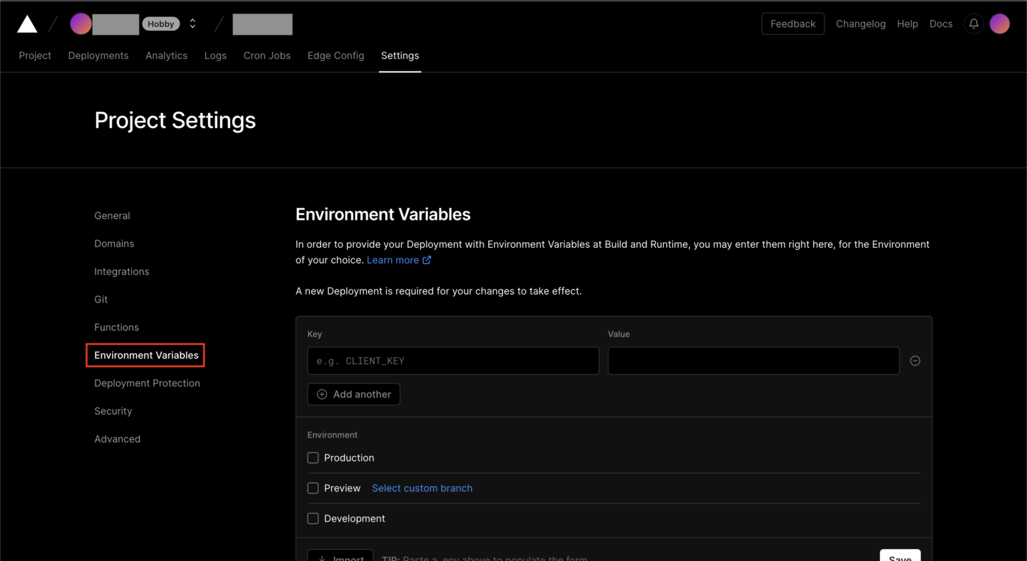
Task: Remove the variable row with the minus icon
Action: pos(915,361)
